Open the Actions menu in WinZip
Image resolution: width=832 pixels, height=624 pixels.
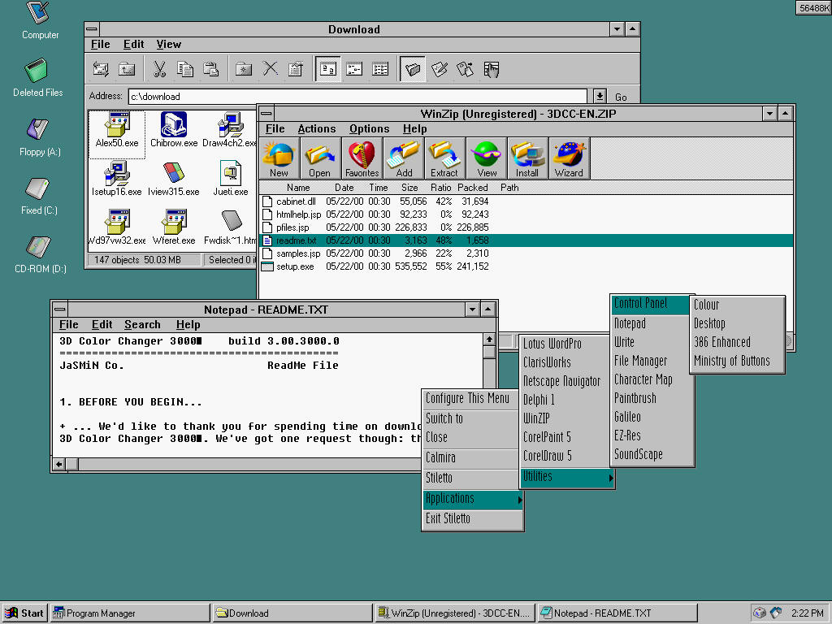click(x=316, y=128)
